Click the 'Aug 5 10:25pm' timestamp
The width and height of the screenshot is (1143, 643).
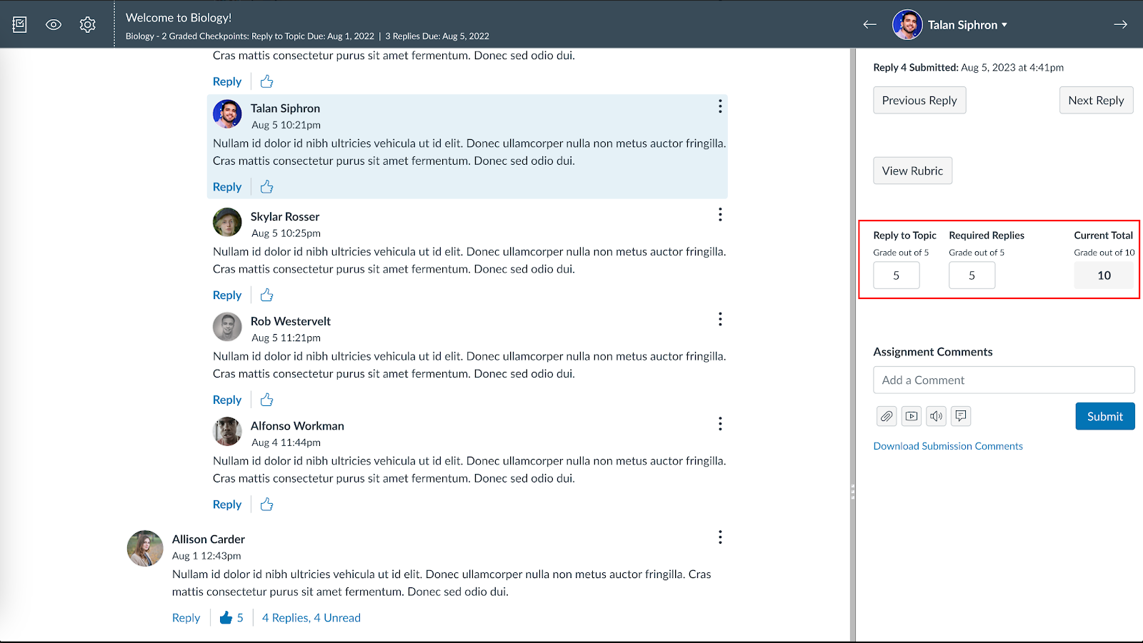[x=286, y=233]
